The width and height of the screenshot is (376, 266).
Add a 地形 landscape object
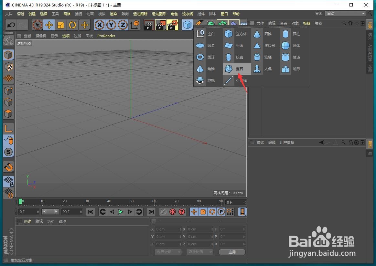click(293, 69)
